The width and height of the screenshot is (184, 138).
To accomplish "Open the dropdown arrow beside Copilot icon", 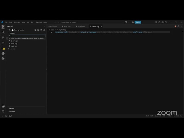I will 129,22.
